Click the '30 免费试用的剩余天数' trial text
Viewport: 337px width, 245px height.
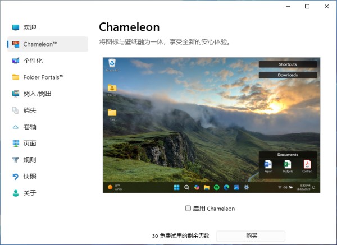point(181,236)
